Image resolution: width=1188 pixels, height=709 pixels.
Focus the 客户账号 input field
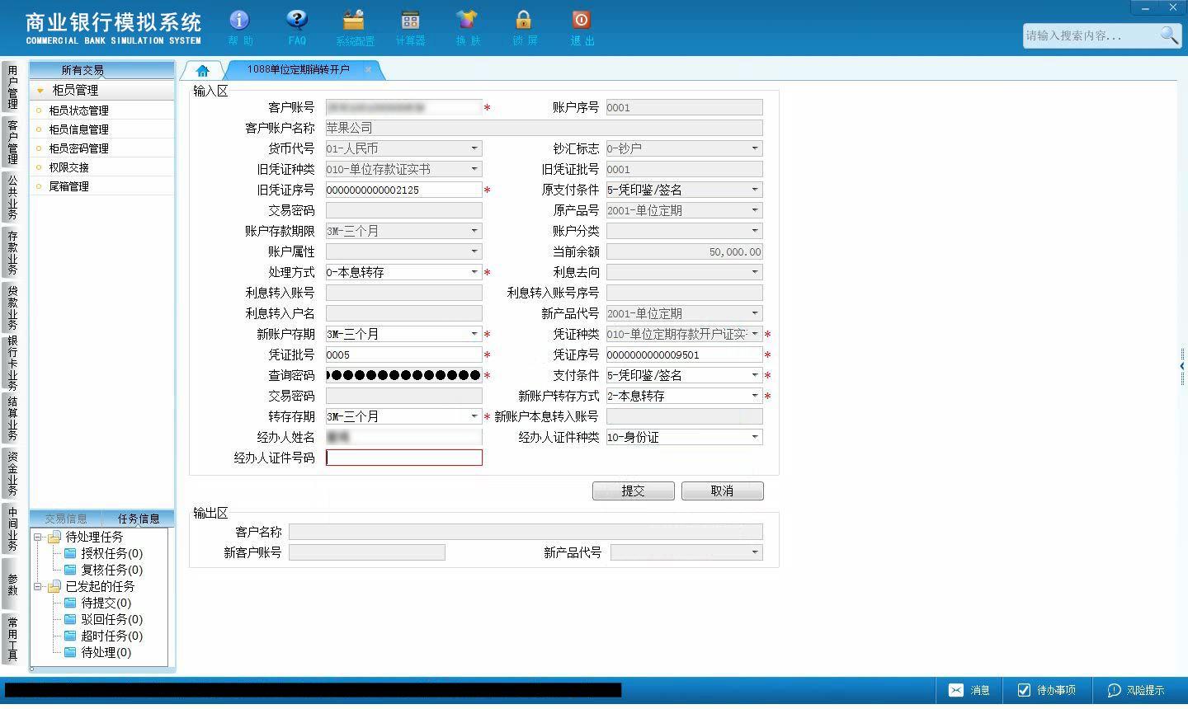(404, 107)
